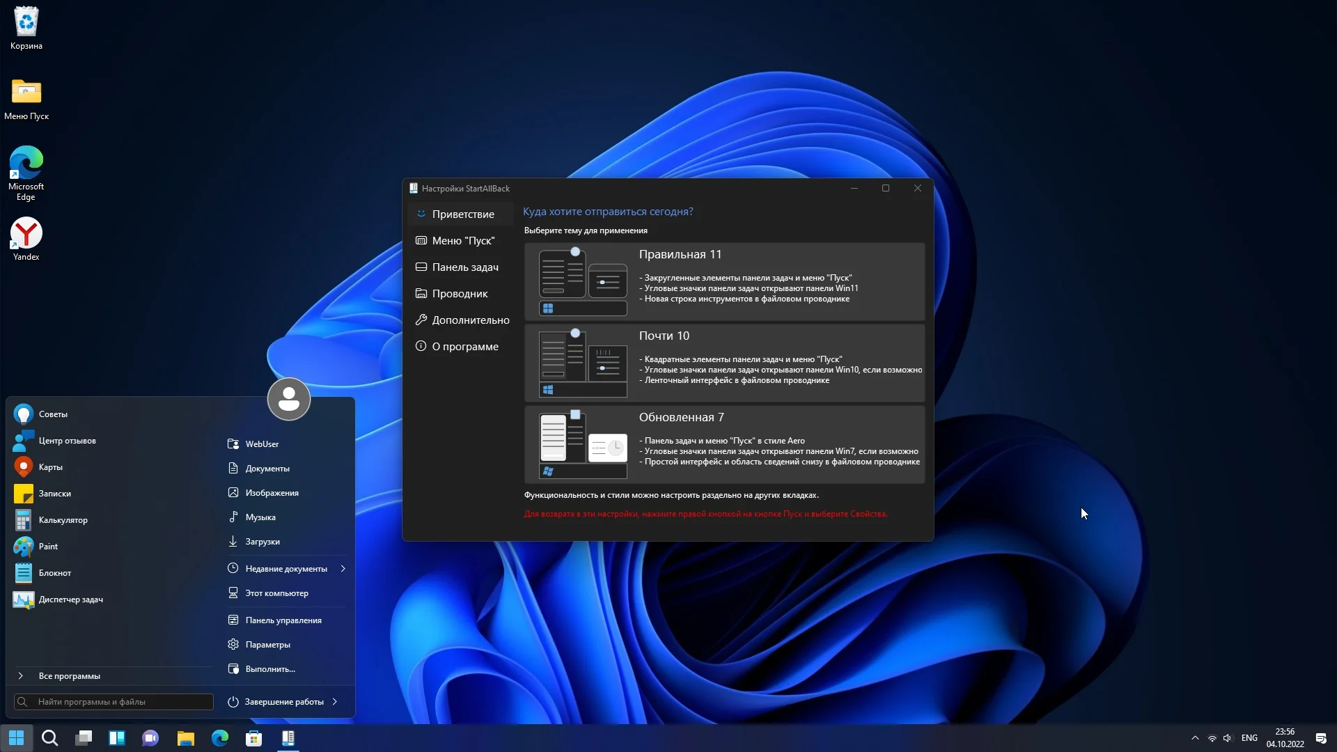Open the Панель задач settings tab

coord(464,267)
